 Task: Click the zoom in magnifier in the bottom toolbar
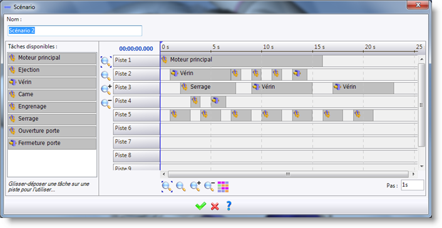[195, 187]
